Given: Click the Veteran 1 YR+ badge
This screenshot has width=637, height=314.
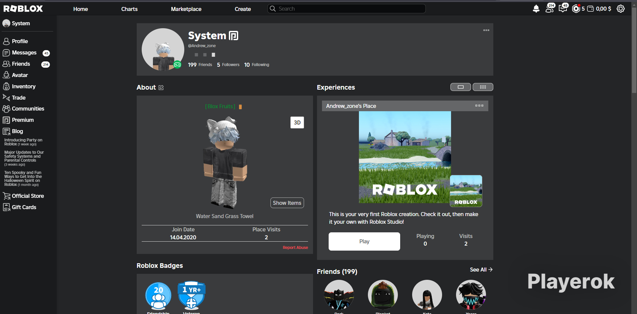Looking at the screenshot, I should pyautogui.click(x=191, y=295).
